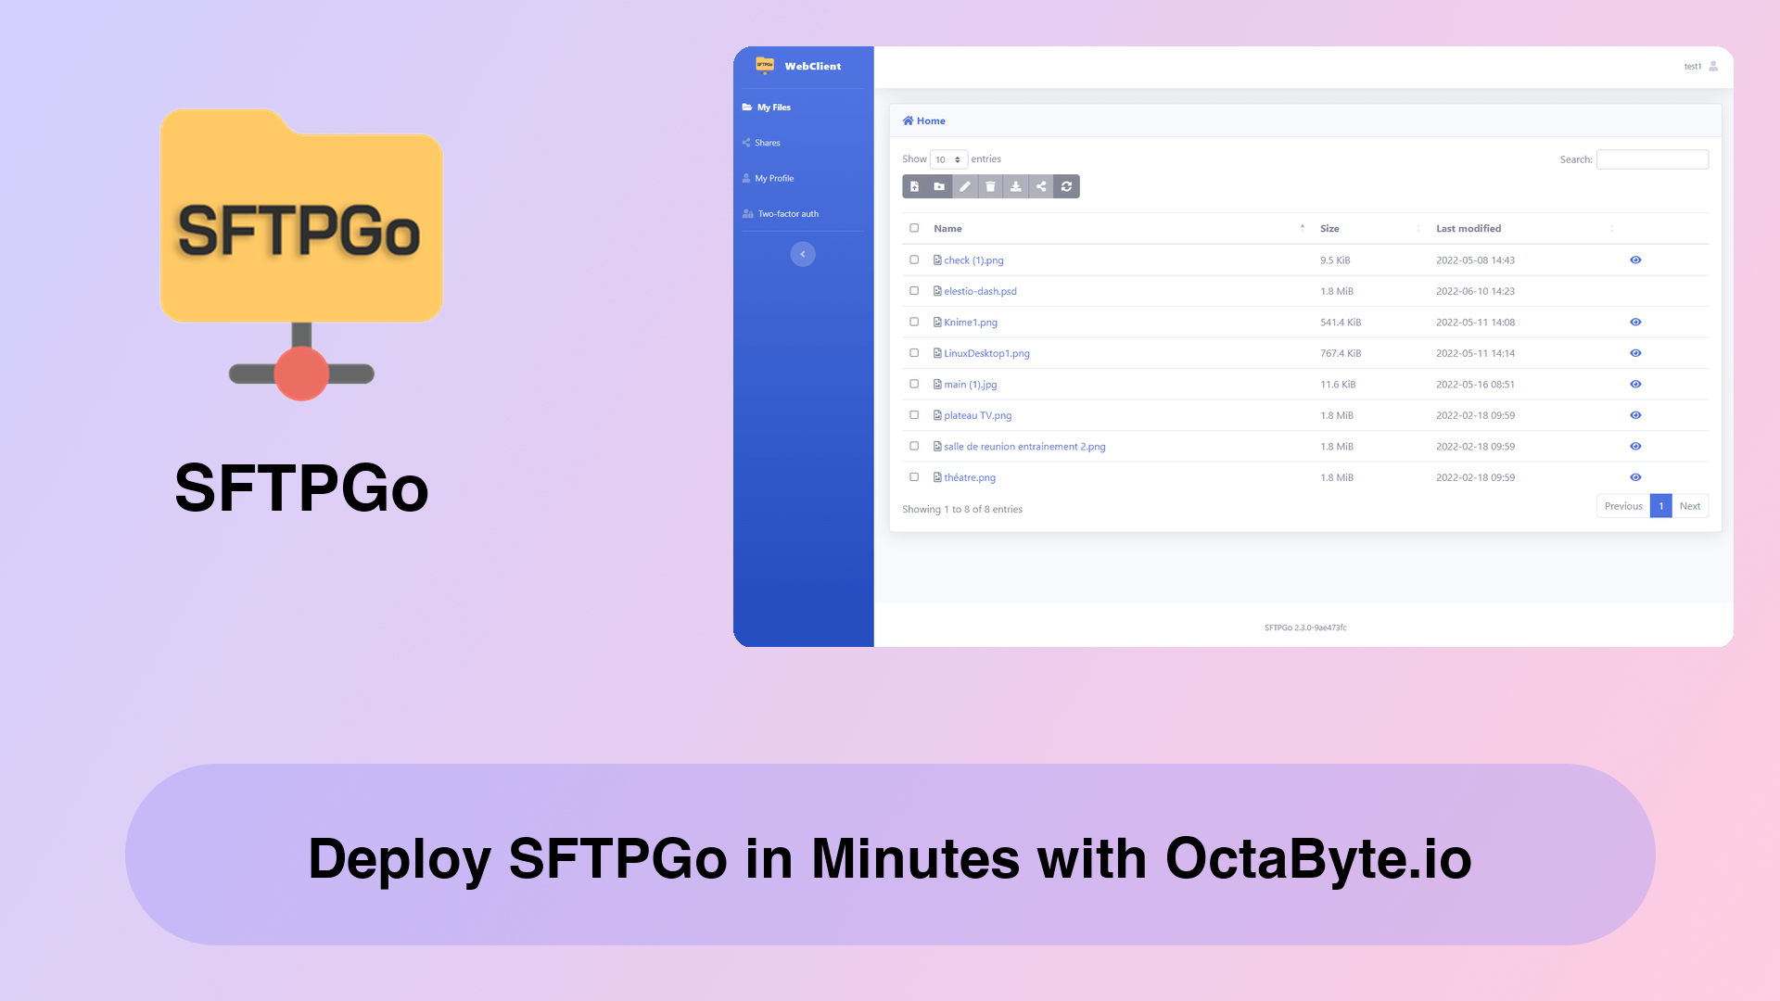Screen dimensions: 1780x1001
Task: Select the delete file icon
Action: pos(990,185)
